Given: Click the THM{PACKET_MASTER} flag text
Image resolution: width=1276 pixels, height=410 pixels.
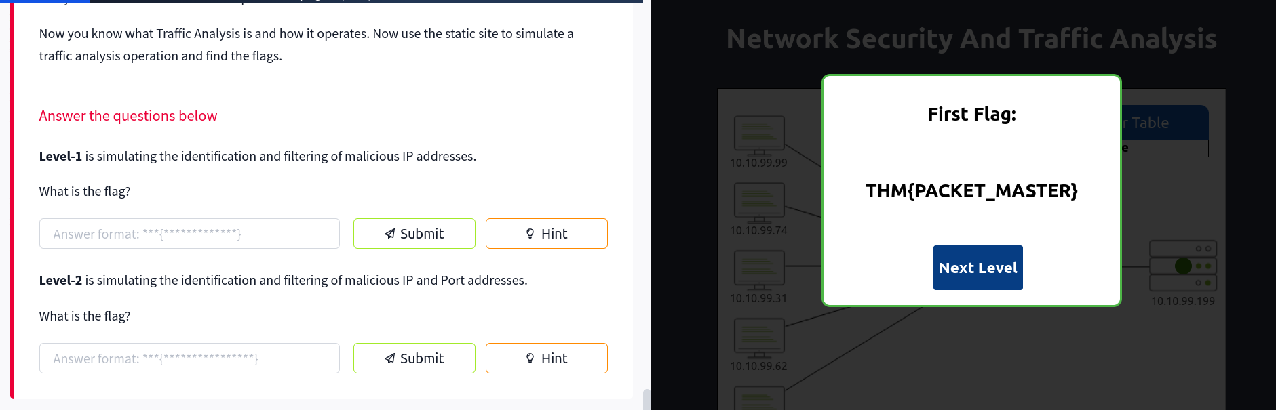Looking at the screenshot, I should pyautogui.click(x=971, y=191).
